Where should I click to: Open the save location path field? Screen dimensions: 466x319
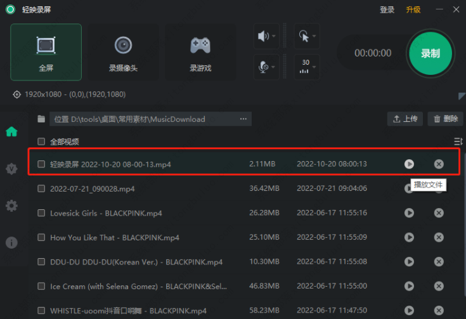[150, 119]
